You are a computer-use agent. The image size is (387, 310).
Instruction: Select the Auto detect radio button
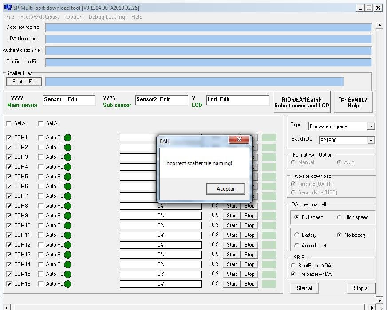tap(296, 245)
